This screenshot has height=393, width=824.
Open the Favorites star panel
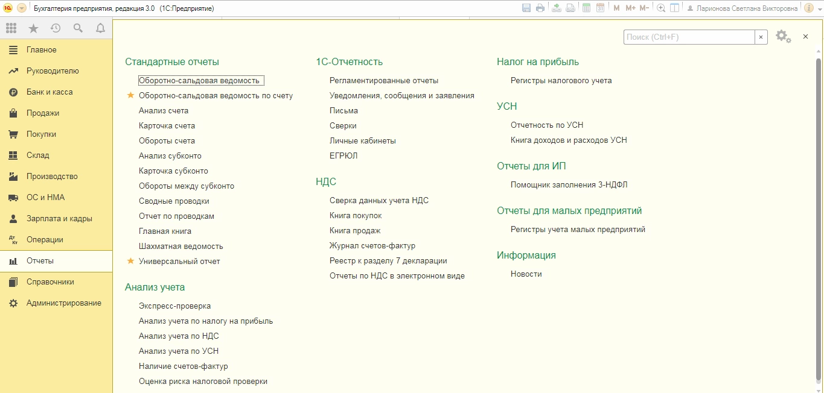tap(33, 28)
